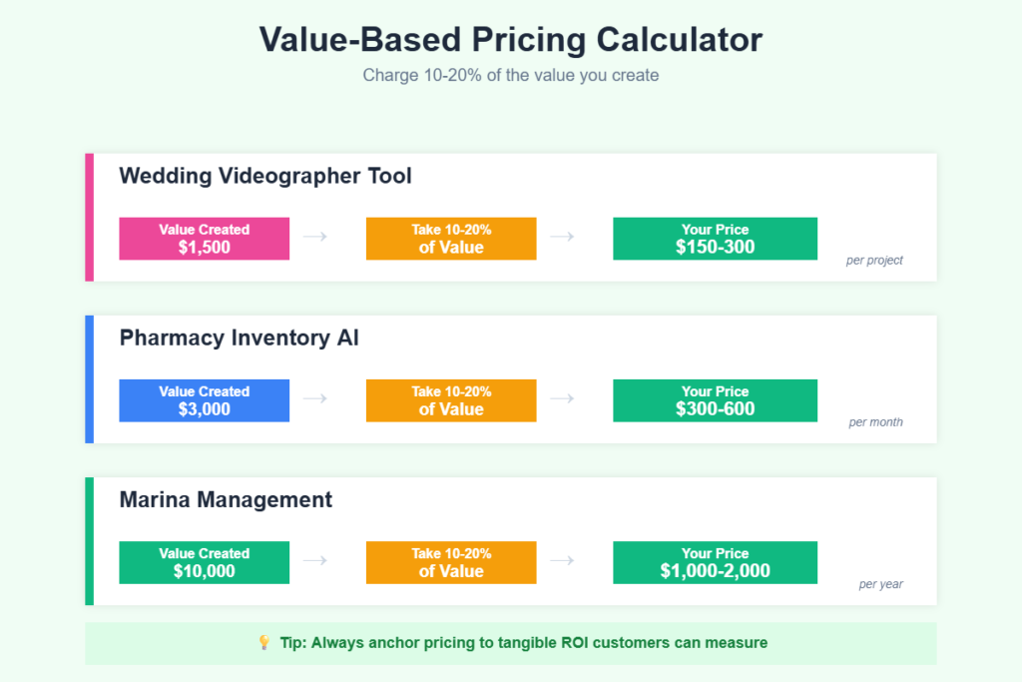The height and width of the screenshot is (682, 1022).
Task: Click the Wedding Videographer Tool heading
Action: point(265,176)
